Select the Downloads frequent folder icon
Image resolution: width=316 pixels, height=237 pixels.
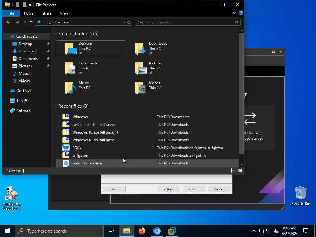point(141,48)
